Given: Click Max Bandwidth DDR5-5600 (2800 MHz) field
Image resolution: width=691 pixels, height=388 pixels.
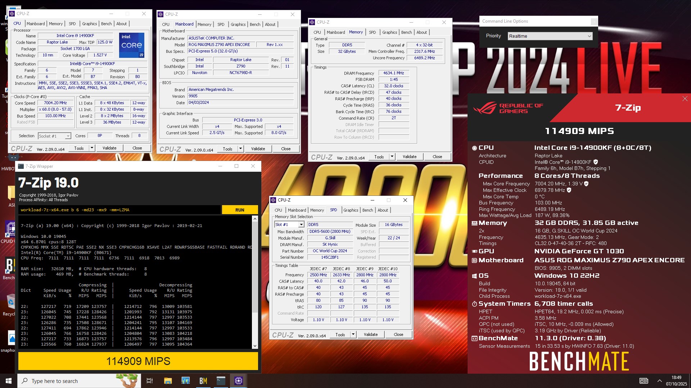Looking at the screenshot, I should point(330,231).
